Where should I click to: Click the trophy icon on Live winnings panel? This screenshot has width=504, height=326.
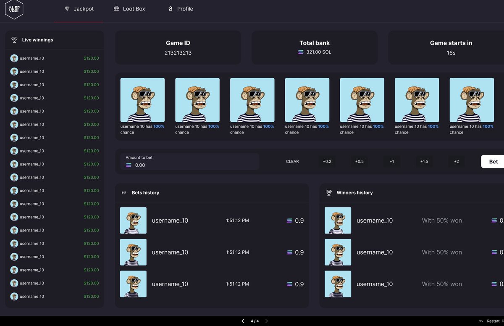14,39
